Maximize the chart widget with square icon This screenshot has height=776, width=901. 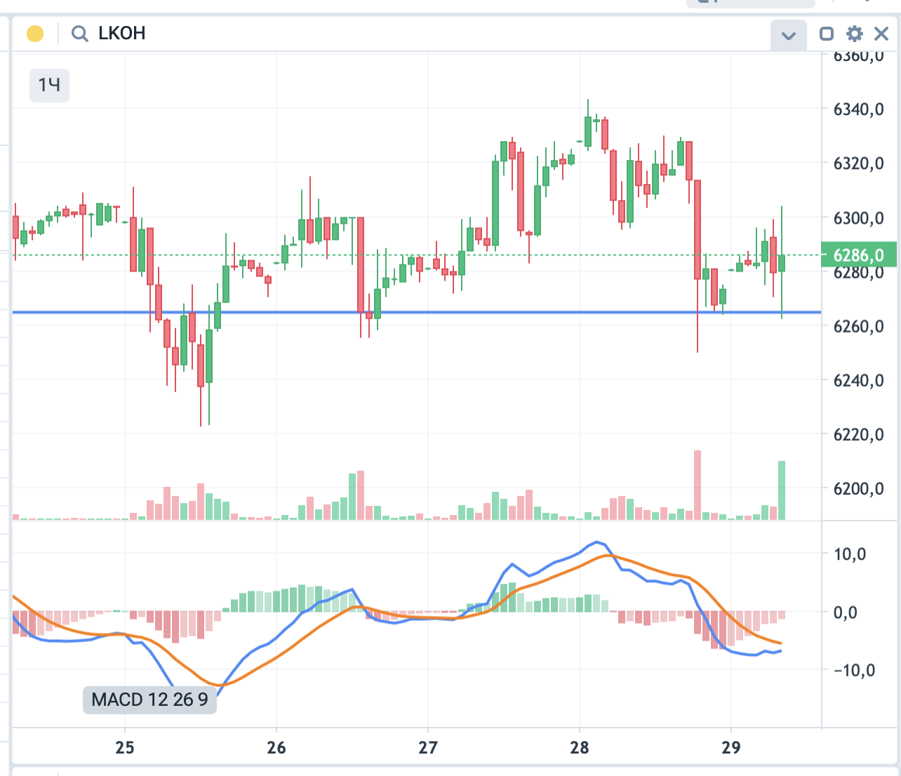click(827, 34)
